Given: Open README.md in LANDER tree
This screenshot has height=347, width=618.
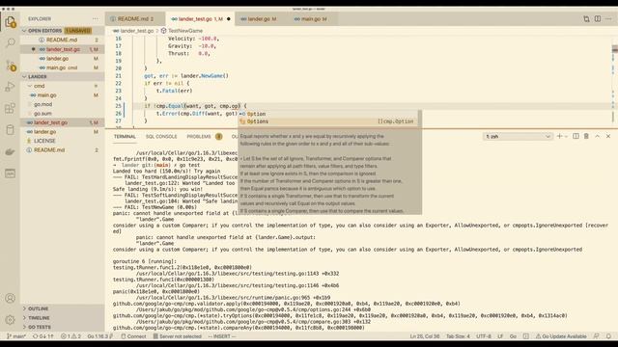Looking at the screenshot, I should 62,150.
